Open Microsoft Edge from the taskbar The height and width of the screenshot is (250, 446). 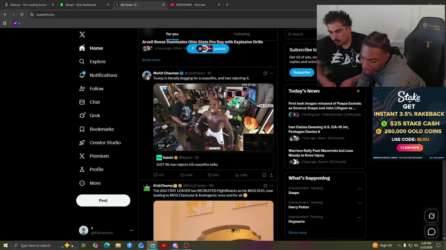[x=107, y=245]
